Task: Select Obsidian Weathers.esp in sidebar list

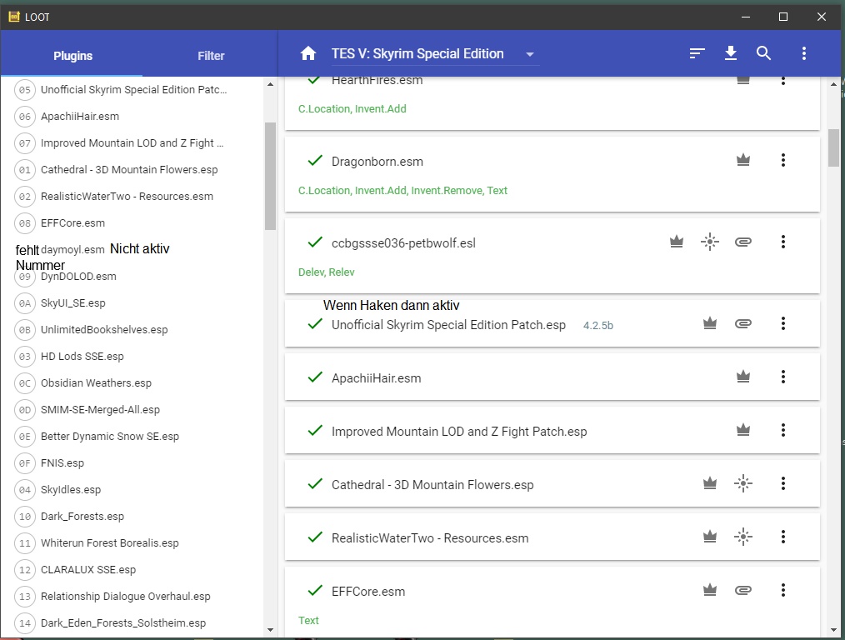Action: point(96,383)
